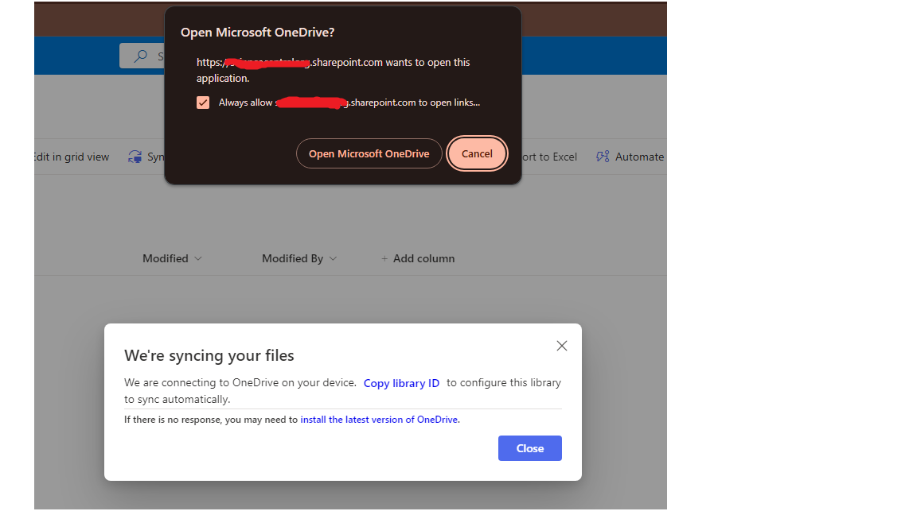Viewport: 917px width, 515px height.
Task: Cancel the Open Microsoft OneDrive prompt
Action: pyautogui.click(x=477, y=153)
